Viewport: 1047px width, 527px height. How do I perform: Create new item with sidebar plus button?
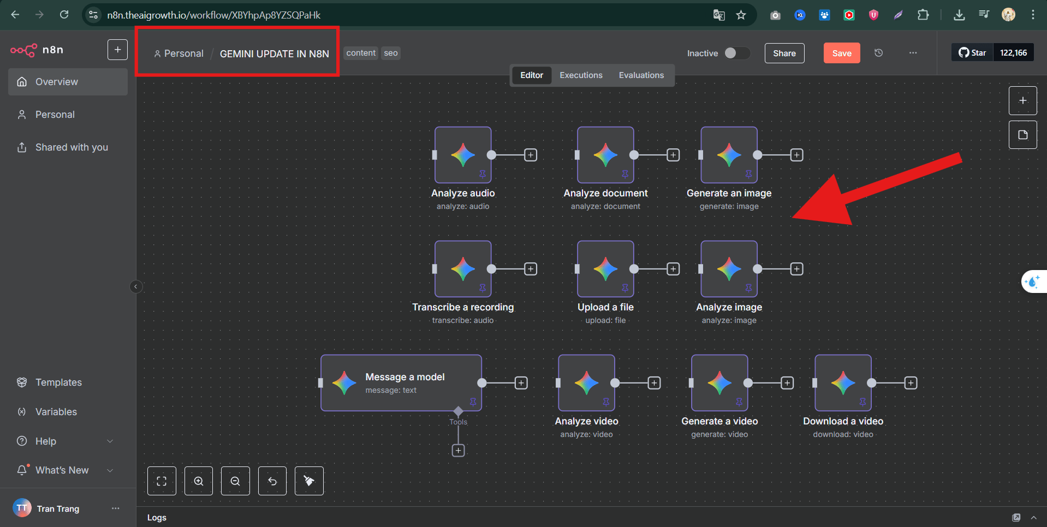(117, 50)
